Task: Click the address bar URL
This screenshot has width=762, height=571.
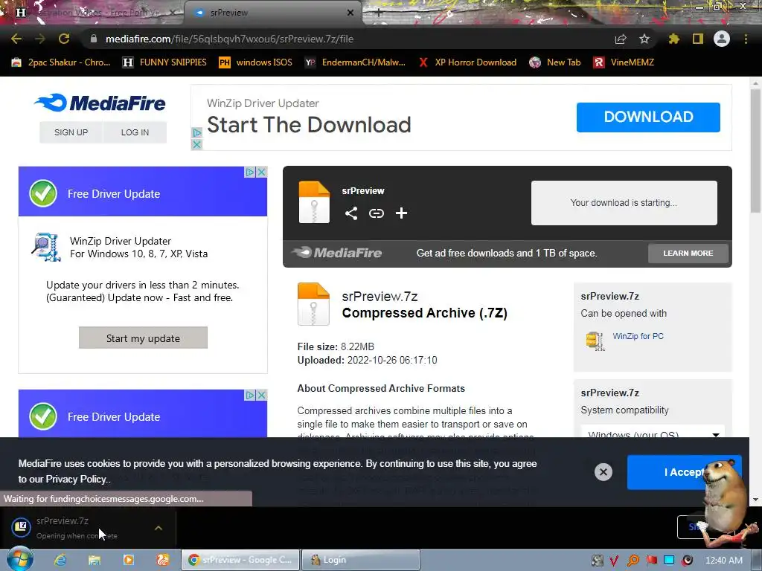Action: [229, 39]
